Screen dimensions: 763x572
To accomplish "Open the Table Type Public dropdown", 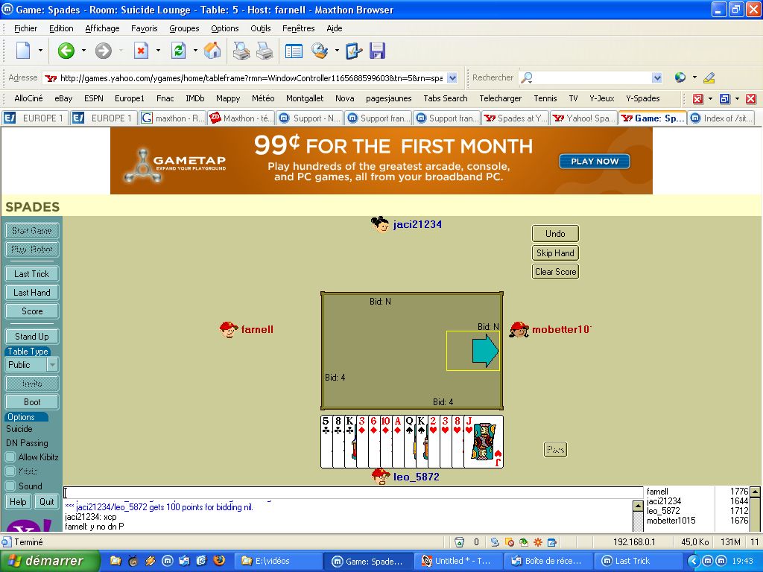I will pos(52,365).
